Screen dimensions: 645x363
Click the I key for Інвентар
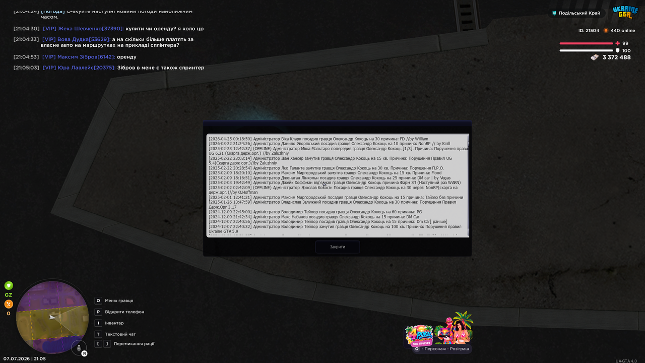click(x=98, y=323)
